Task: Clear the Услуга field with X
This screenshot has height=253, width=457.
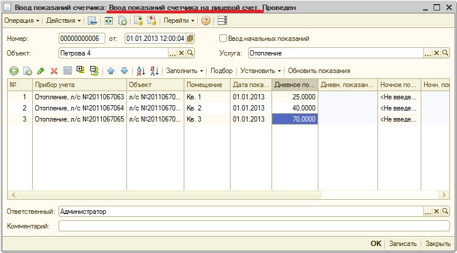Action: tap(436, 53)
